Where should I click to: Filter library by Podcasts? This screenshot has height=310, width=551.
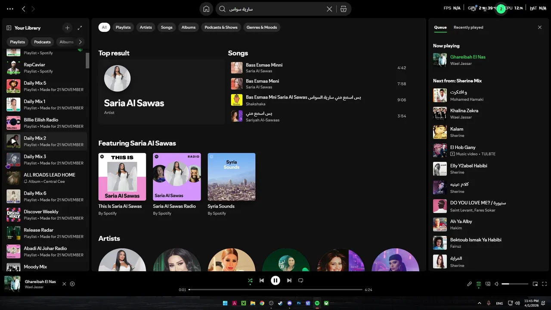pyautogui.click(x=42, y=42)
